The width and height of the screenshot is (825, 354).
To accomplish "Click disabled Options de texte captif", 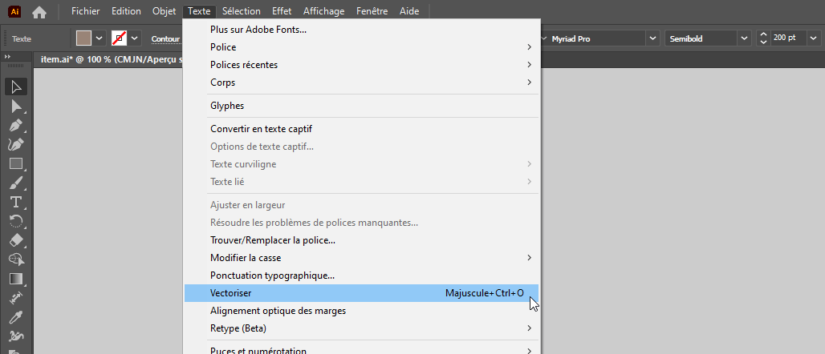I will [361, 147].
